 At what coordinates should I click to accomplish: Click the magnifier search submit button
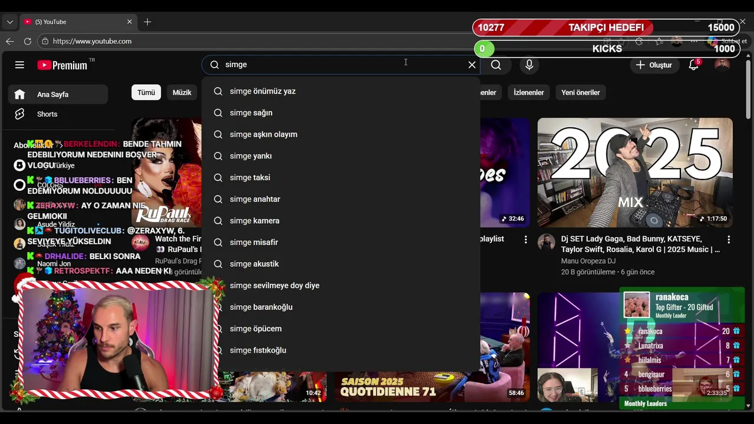tap(496, 65)
